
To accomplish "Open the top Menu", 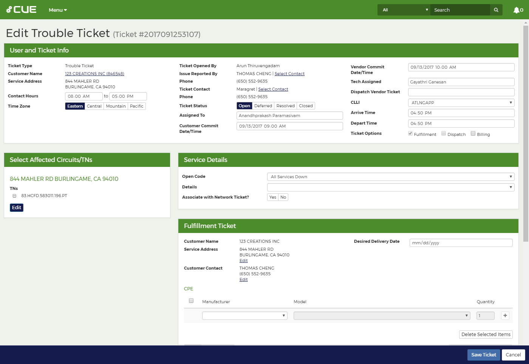I will [x=57, y=10].
